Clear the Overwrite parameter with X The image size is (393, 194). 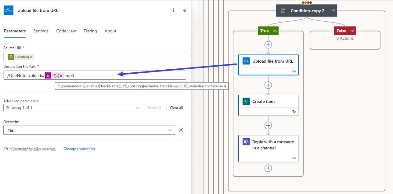[181, 130]
